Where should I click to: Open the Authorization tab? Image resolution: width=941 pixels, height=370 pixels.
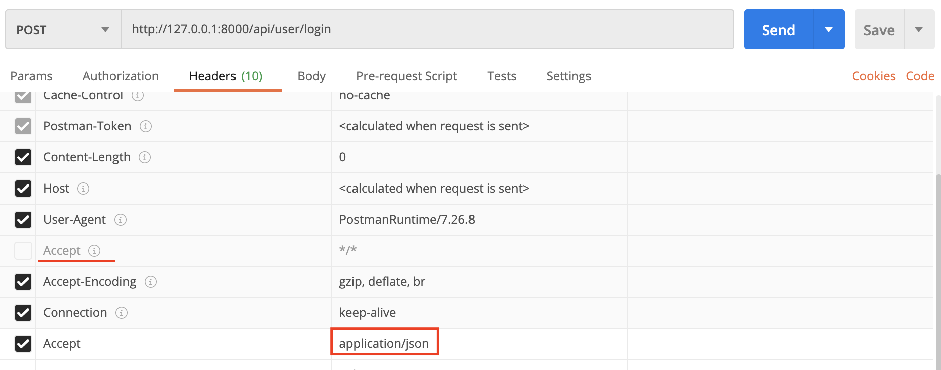(x=121, y=76)
